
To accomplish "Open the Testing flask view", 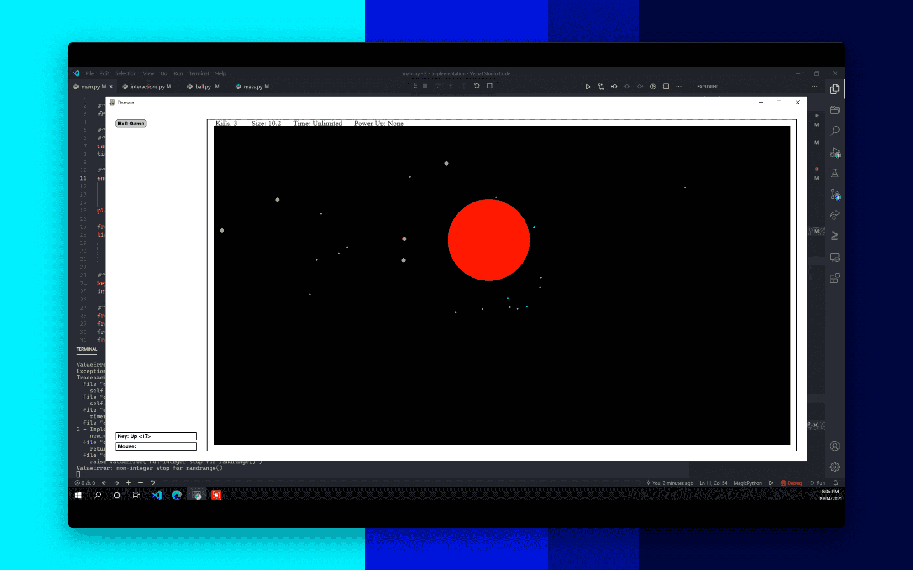I will click(834, 173).
